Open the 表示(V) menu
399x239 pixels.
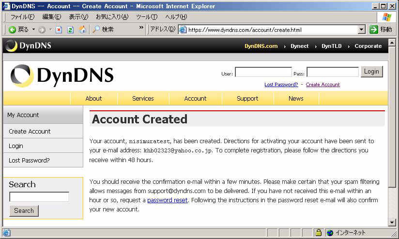tap(78, 17)
